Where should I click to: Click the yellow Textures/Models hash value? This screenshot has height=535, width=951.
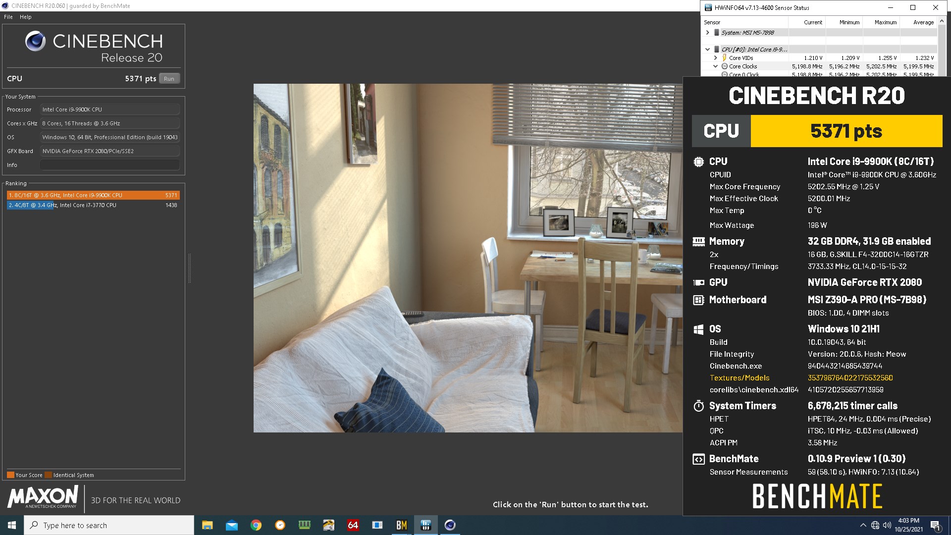click(850, 378)
